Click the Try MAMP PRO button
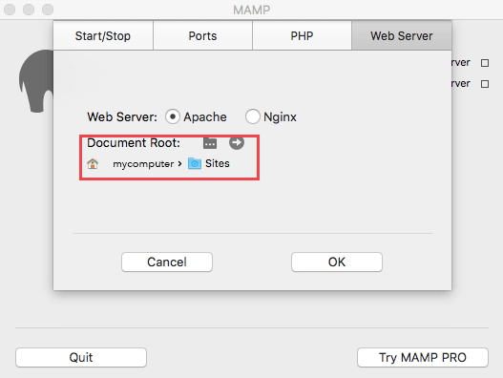Image resolution: width=503 pixels, height=378 pixels. pos(423,357)
